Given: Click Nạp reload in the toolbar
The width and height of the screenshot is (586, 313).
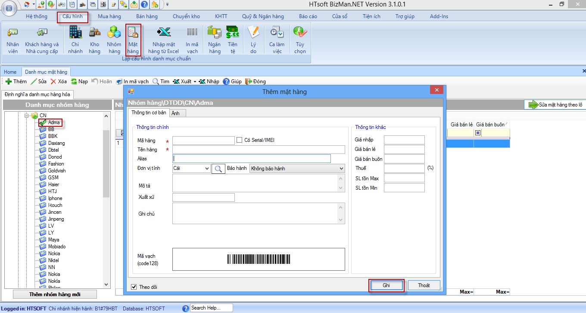Looking at the screenshot, I should 79,81.
